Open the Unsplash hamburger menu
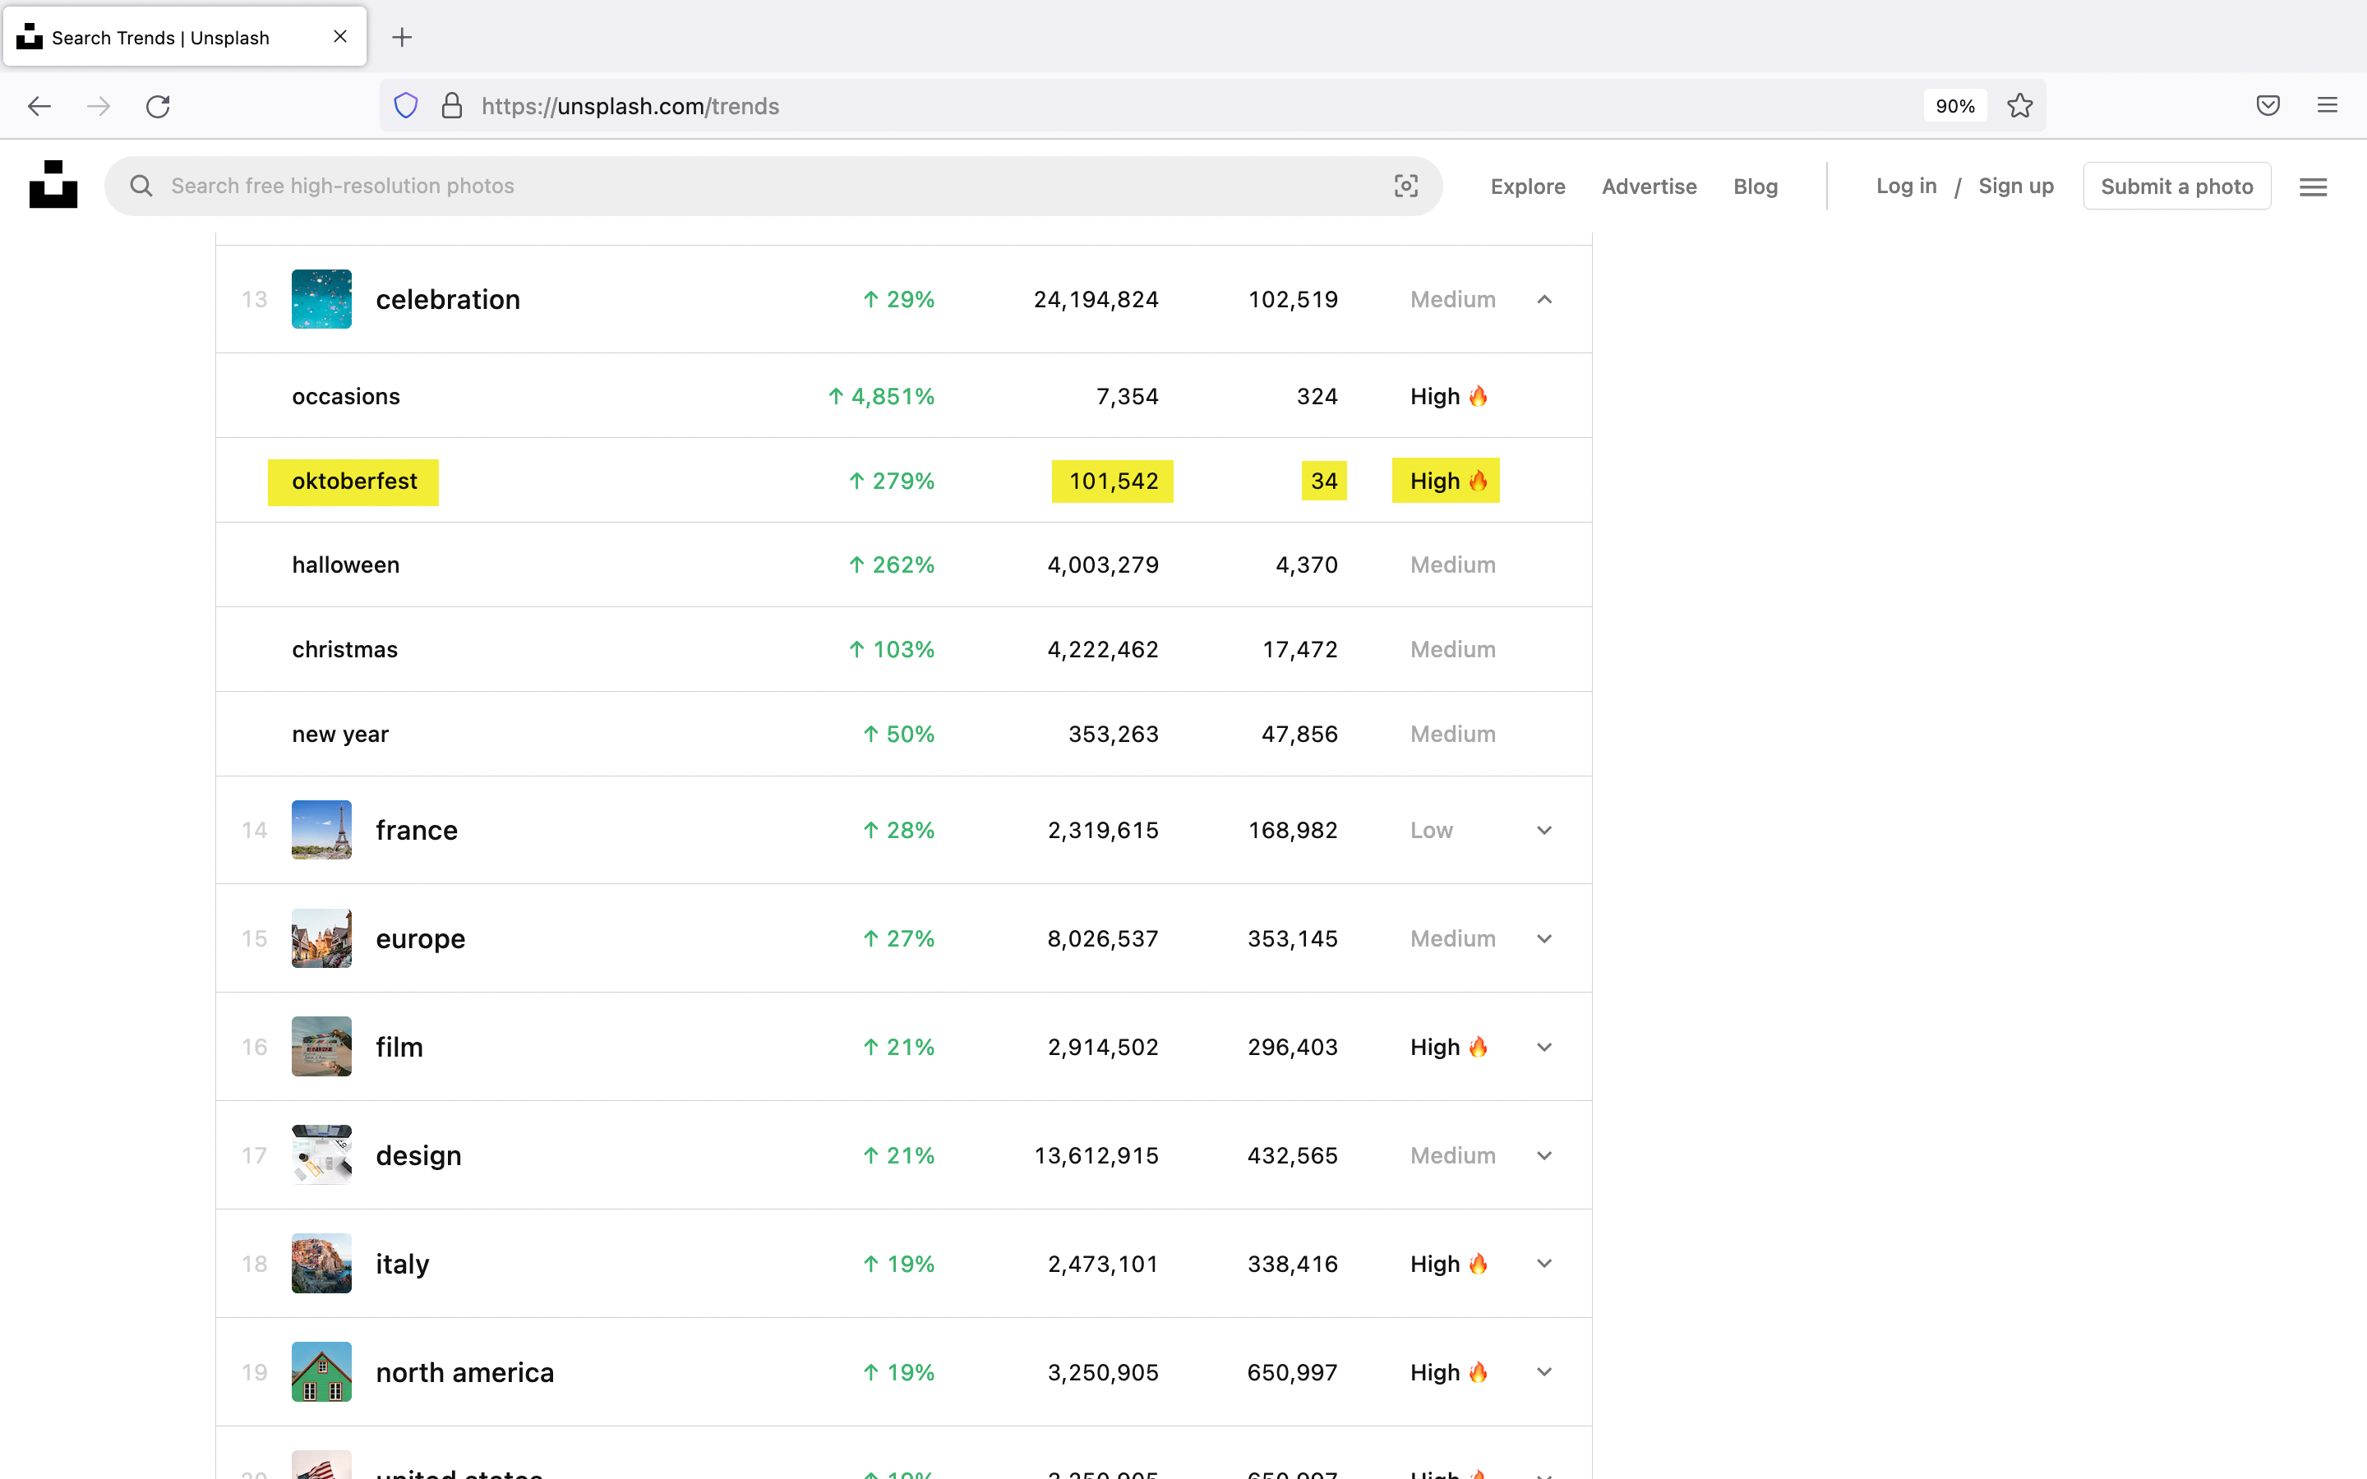Screen dimensions: 2367x1479 [x=2312, y=187]
